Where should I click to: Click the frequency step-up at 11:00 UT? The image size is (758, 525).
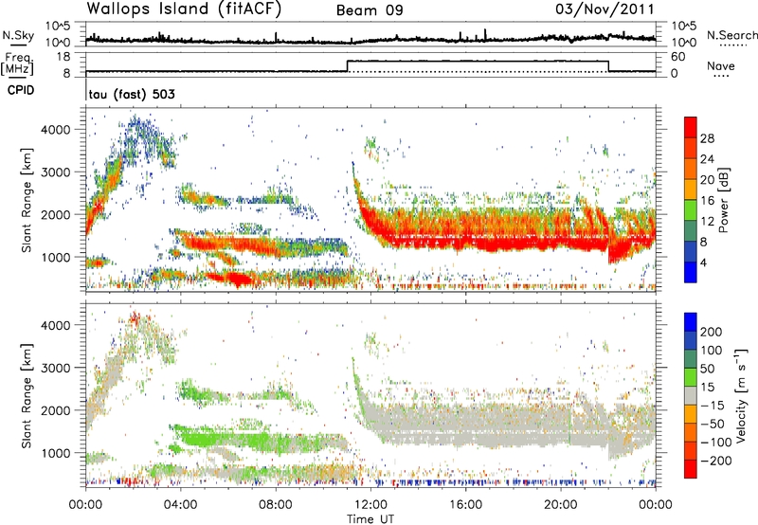point(348,66)
